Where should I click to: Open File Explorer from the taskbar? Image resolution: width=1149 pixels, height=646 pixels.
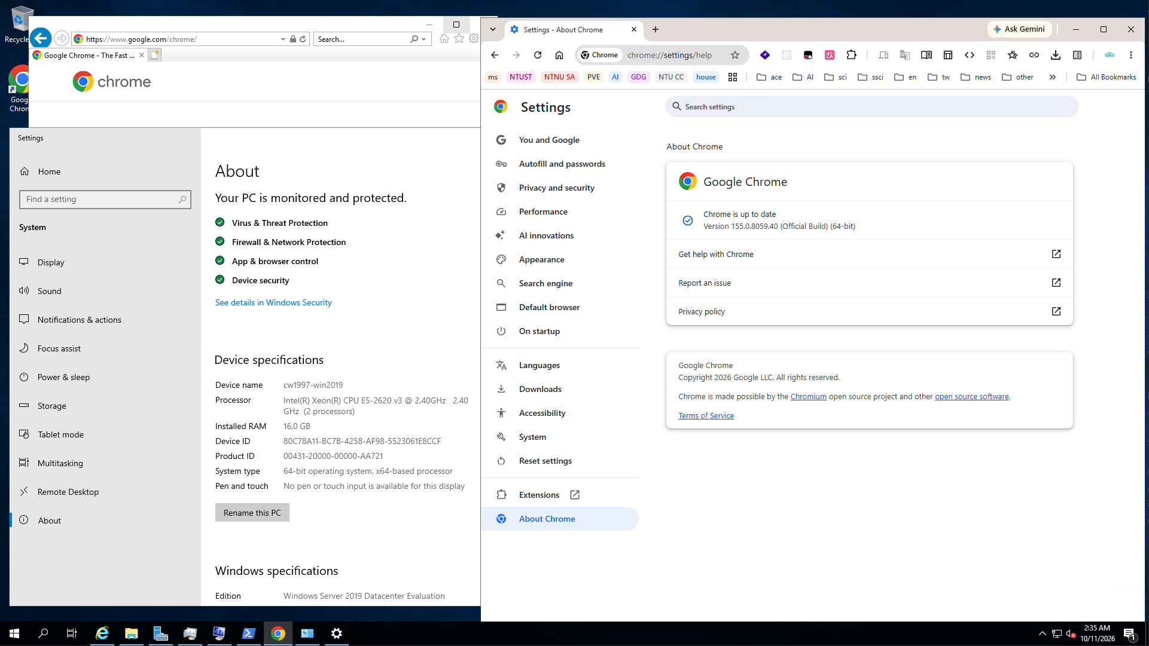coord(132,633)
